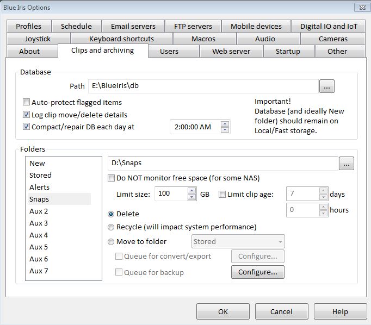The image size is (371, 325).
Task: Enable Auto-protect flagged items
Action: point(26,102)
